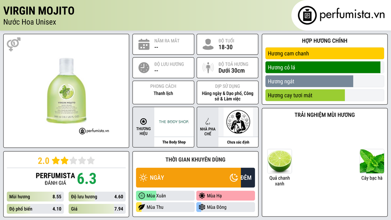Click the Dưới 30cm sillage value
The width and height of the screenshot is (391, 220).
pos(232,71)
